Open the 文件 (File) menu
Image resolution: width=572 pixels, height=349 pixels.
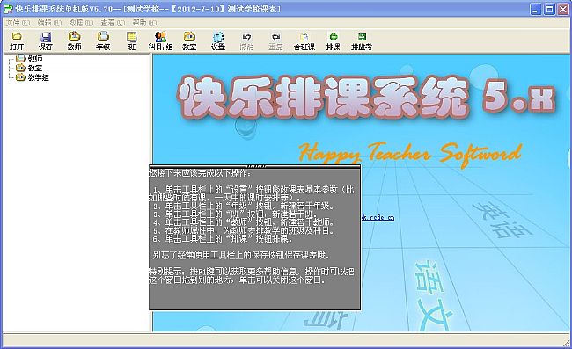click(18, 23)
